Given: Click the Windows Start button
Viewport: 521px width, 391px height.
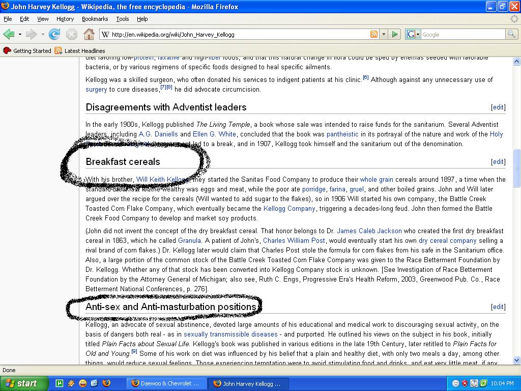Looking at the screenshot, I should [x=23, y=383].
